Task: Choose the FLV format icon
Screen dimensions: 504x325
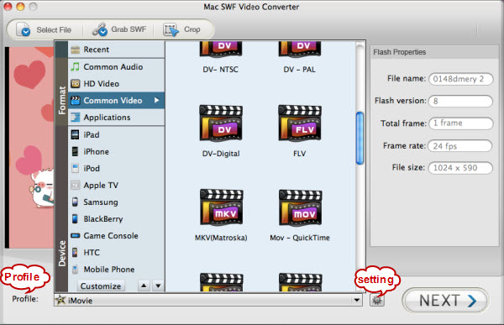Action: [x=300, y=123]
